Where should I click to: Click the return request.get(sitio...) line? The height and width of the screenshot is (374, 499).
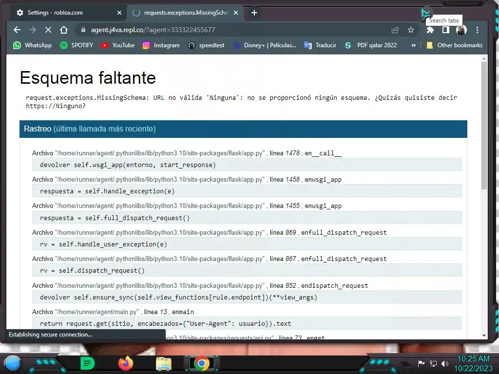(247, 323)
